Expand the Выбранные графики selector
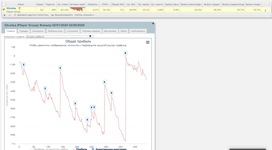The image size is (272, 150). 59,37
